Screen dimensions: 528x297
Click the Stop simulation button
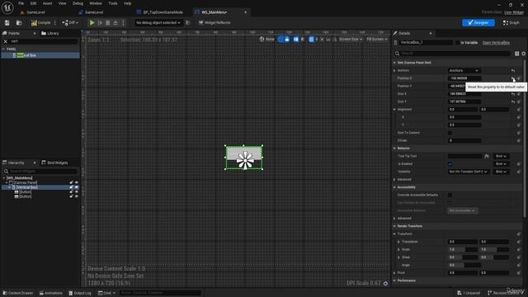click(108, 23)
